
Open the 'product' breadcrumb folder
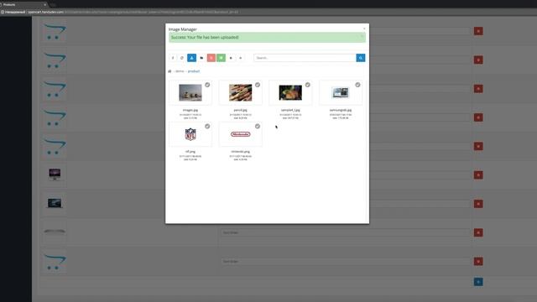pyautogui.click(x=194, y=71)
